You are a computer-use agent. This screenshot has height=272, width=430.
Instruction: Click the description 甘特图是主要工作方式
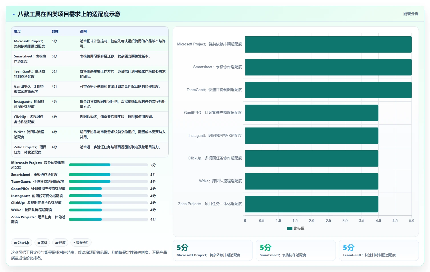point(123,74)
